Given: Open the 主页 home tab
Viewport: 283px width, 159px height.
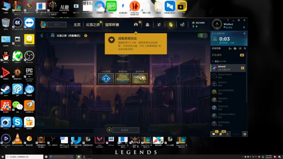Looking at the screenshot, I should click(x=77, y=25).
